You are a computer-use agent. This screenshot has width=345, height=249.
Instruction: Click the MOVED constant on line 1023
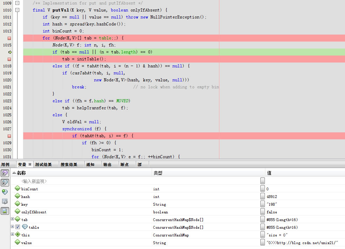coord(122,101)
